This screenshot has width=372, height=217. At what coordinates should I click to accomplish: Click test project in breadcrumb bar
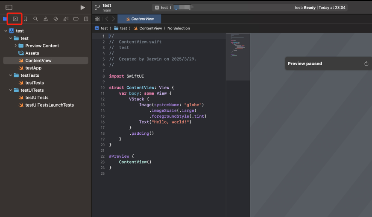click(x=101, y=28)
